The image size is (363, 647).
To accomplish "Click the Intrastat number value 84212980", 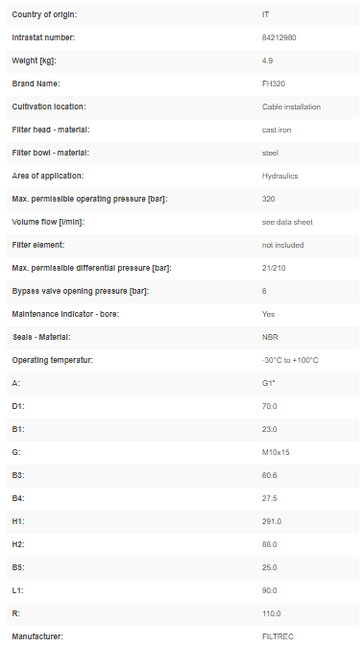I will click(278, 37).
